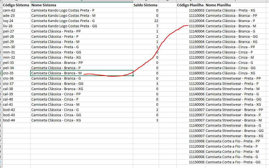Viewport: 269px width, 168px height.
Task: Click 'Camiseta Clássica - Branca - M' in Nome Planilha
Action: point(231,26)
